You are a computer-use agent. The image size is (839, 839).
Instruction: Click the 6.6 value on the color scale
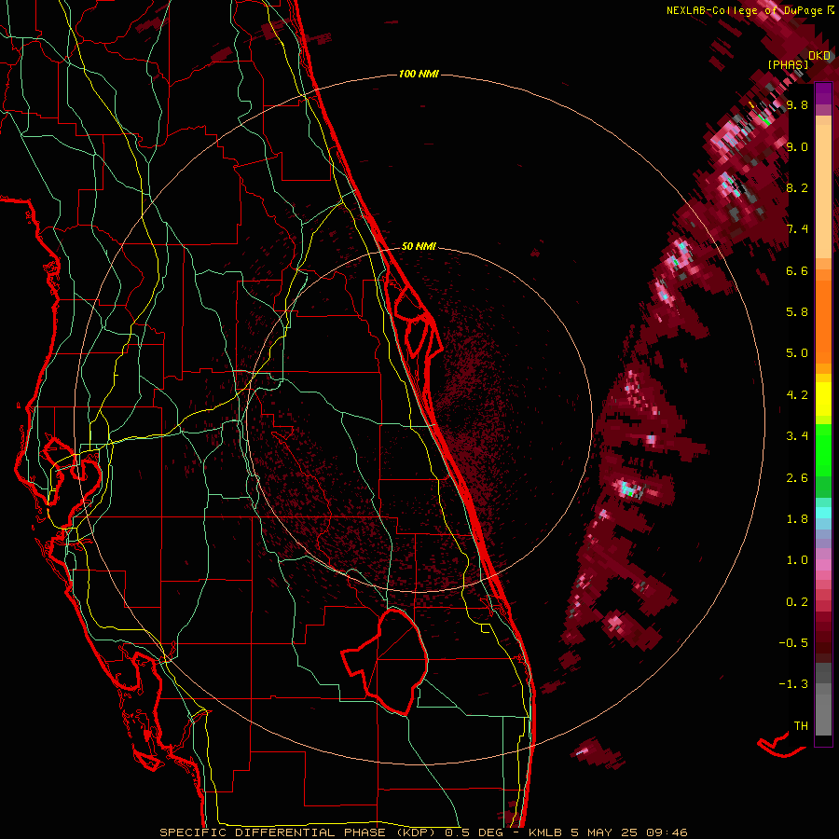(797, 270)
